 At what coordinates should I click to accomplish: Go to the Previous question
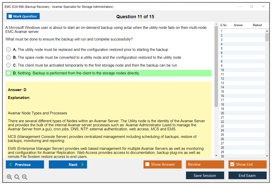coord(25,164)
